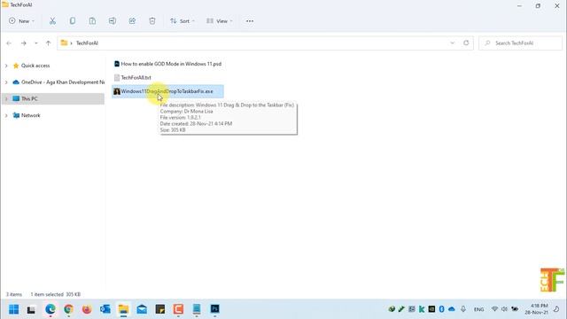Go forward with the right arrow
This screenshot has height=319, width=567.
tap(24, 43)
